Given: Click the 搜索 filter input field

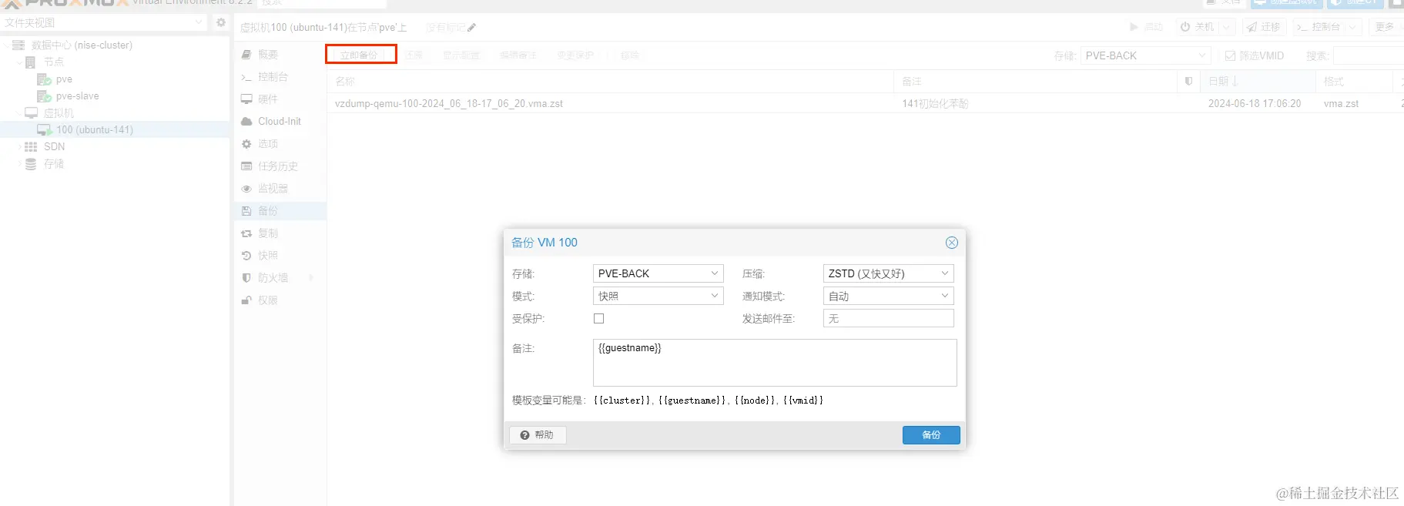Looking at the screenshot, I should tap(1369, 55).
